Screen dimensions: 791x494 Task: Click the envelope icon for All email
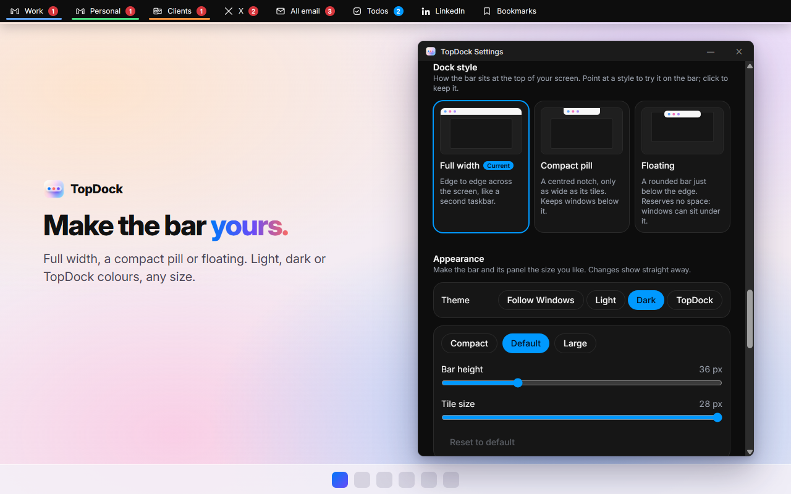tap(281, 11)
